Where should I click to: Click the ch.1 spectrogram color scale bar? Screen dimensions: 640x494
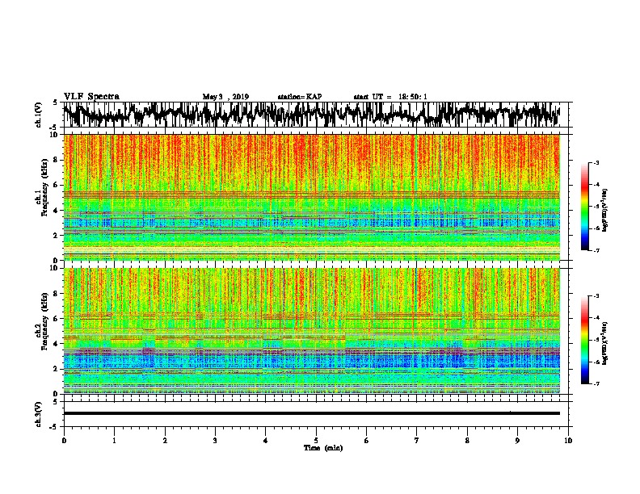[x=584, y=207]
